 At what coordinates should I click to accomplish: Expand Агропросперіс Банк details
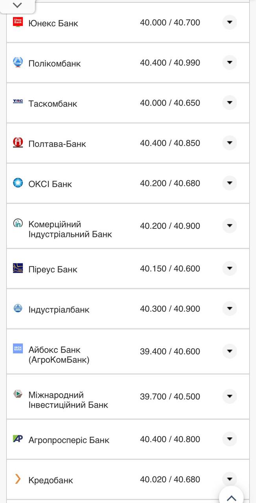click(x=229, y=439)
